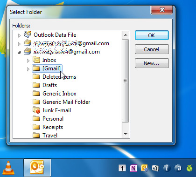
Task: Expand the [Gmail] folder subtree
Action: (28, 69)
